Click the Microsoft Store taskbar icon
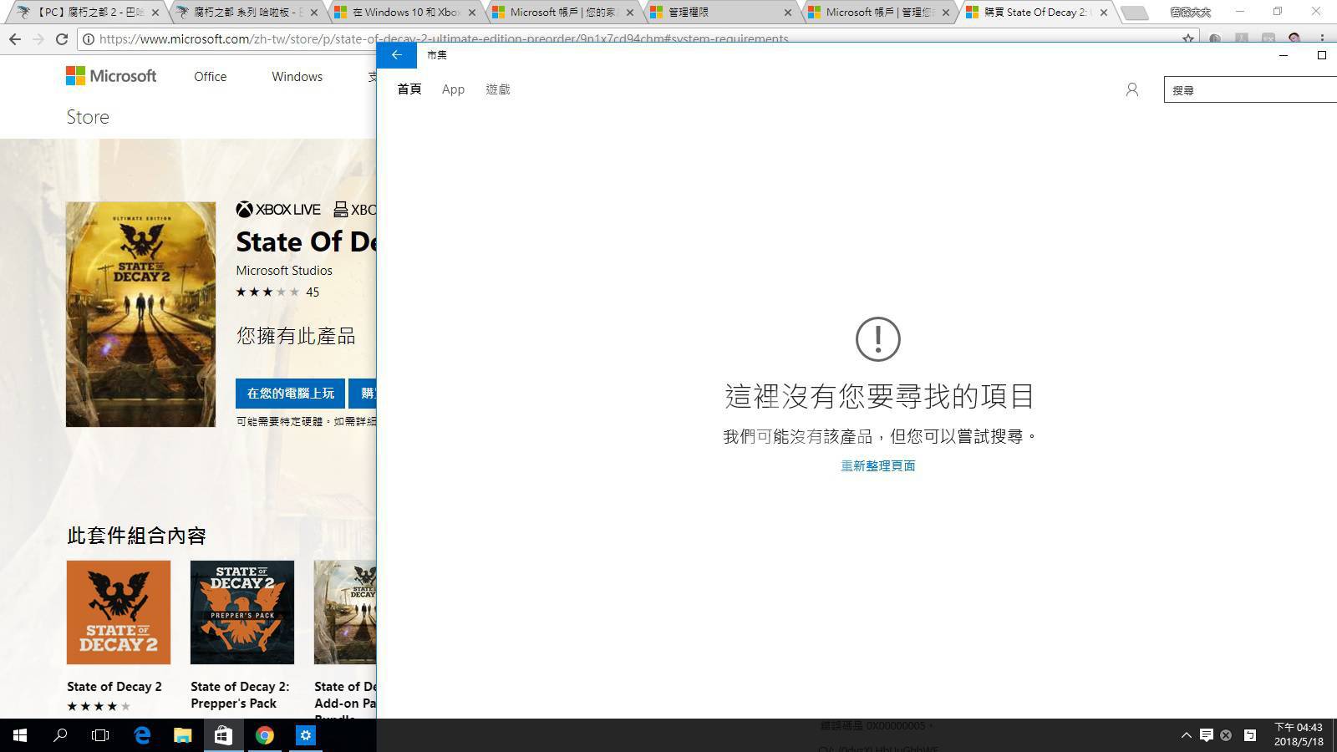Viewport: 1337px width, 752px height. click(223, 735)
